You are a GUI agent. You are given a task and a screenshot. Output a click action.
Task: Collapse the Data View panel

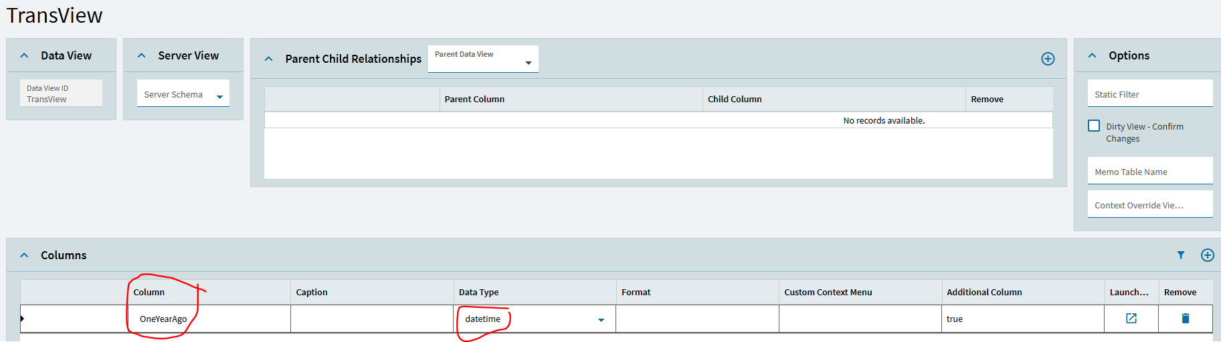click(24, 55)
